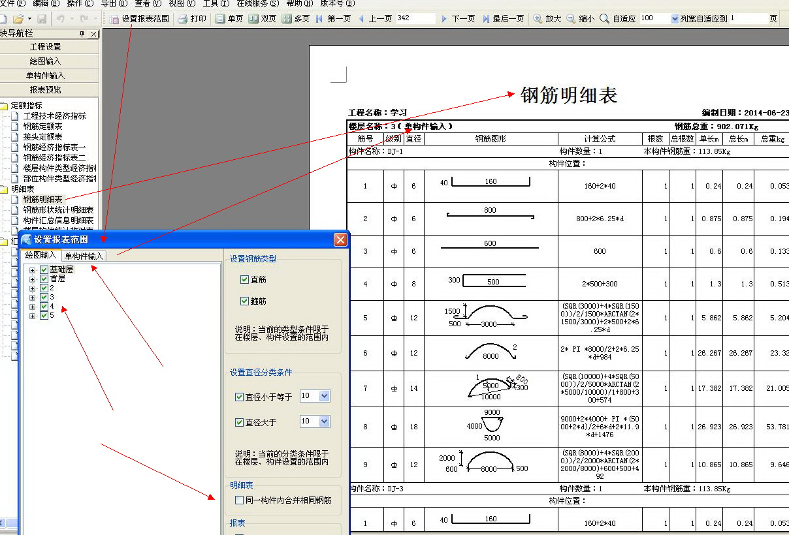Open 钢筋经济指标表二 report

point(54,158)
